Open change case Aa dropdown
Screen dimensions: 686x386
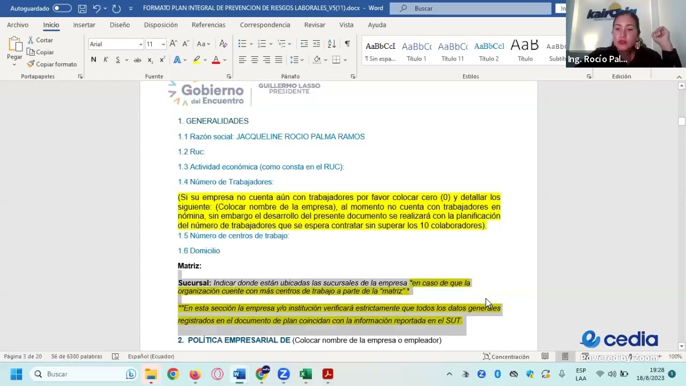point(204,44)
